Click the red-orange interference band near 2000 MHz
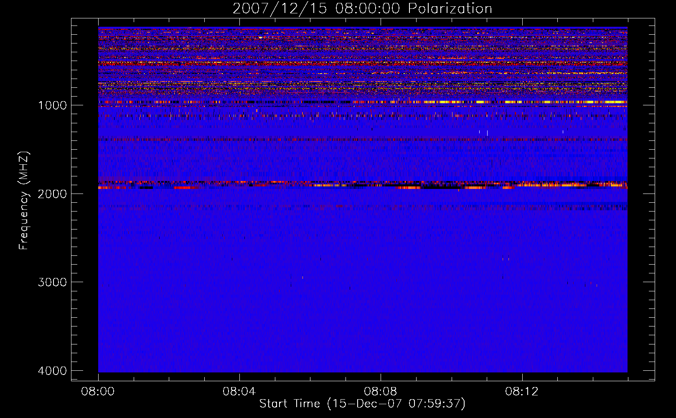 point(363,185)
